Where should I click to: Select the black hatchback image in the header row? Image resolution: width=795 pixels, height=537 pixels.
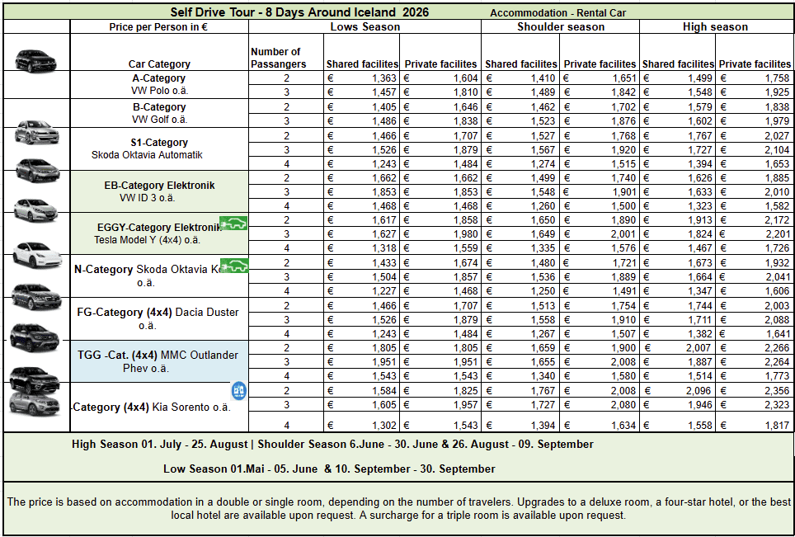coord(36,59)
